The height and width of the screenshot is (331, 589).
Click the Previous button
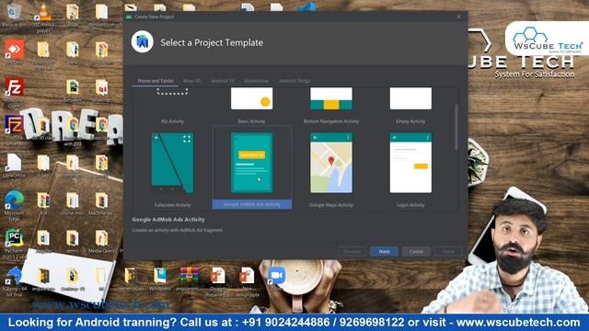pyautogui.click(x=352, y=251)
